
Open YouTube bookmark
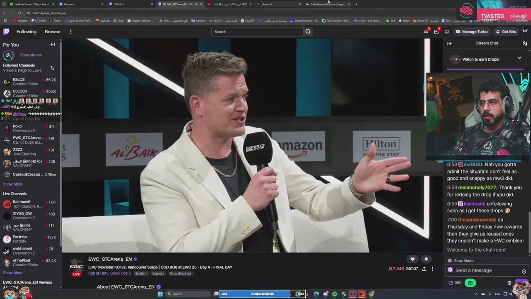coord(20,21)
